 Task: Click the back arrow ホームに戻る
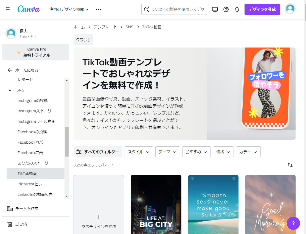tap(10, 70)
